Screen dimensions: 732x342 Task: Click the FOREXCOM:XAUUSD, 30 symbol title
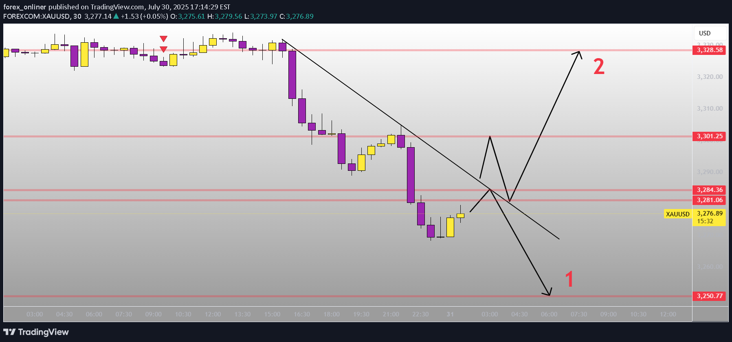pyautogui.click(x=42, y=16)
